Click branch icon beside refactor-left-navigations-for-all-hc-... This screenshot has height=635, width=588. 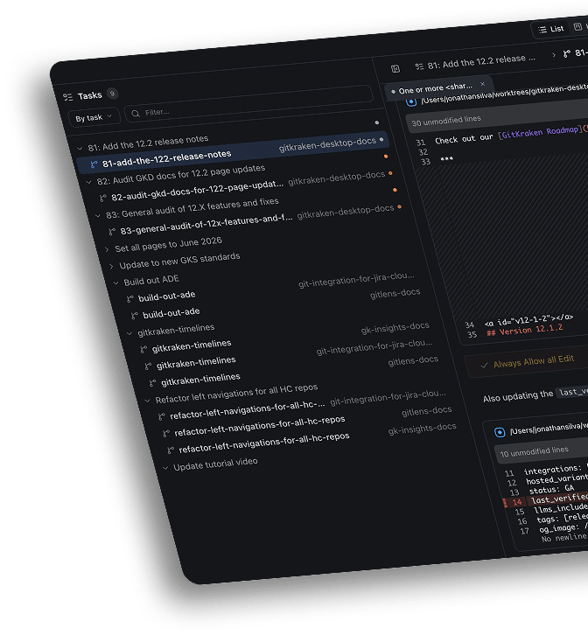point(161,416)
